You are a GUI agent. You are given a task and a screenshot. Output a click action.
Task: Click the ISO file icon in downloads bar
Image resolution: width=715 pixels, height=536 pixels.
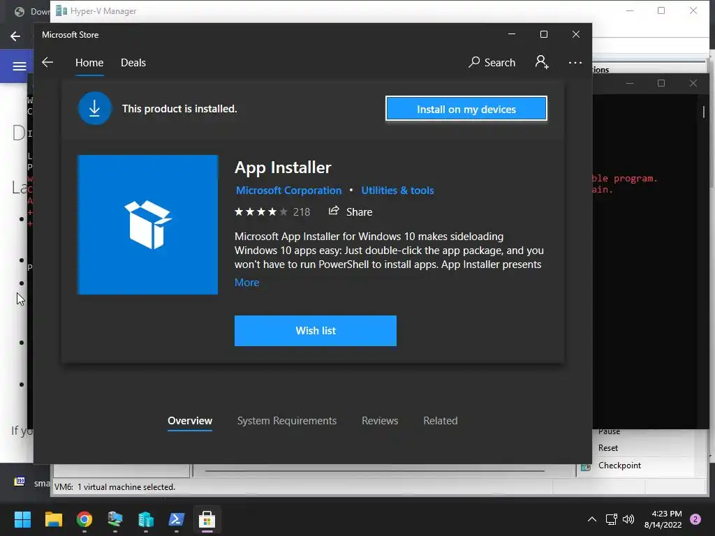point(20,482)
